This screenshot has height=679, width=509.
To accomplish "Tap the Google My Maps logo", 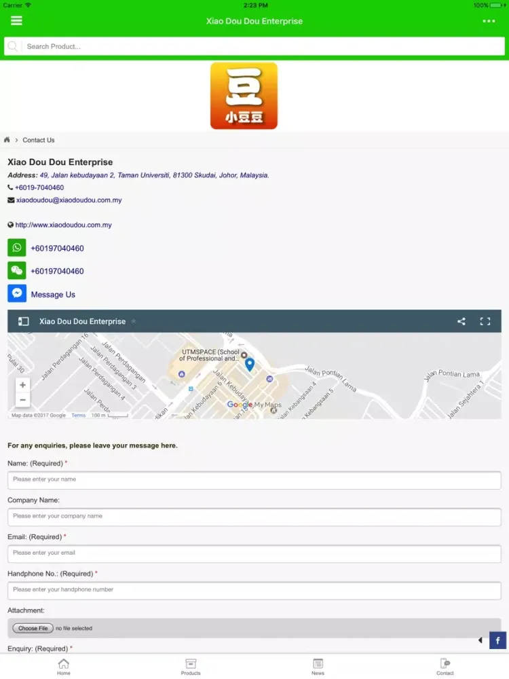I will tap(254, 405).
